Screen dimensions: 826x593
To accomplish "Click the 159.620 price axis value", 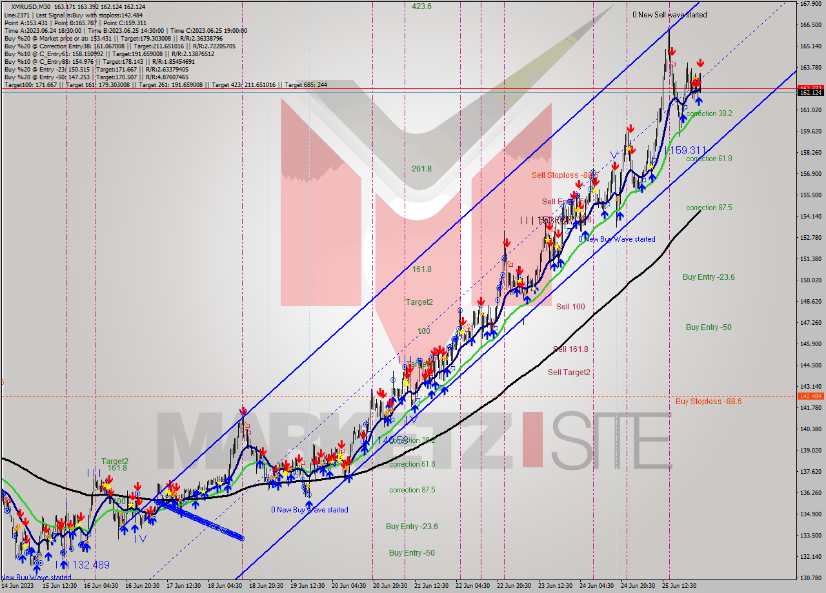I will (x=811, y=131).
